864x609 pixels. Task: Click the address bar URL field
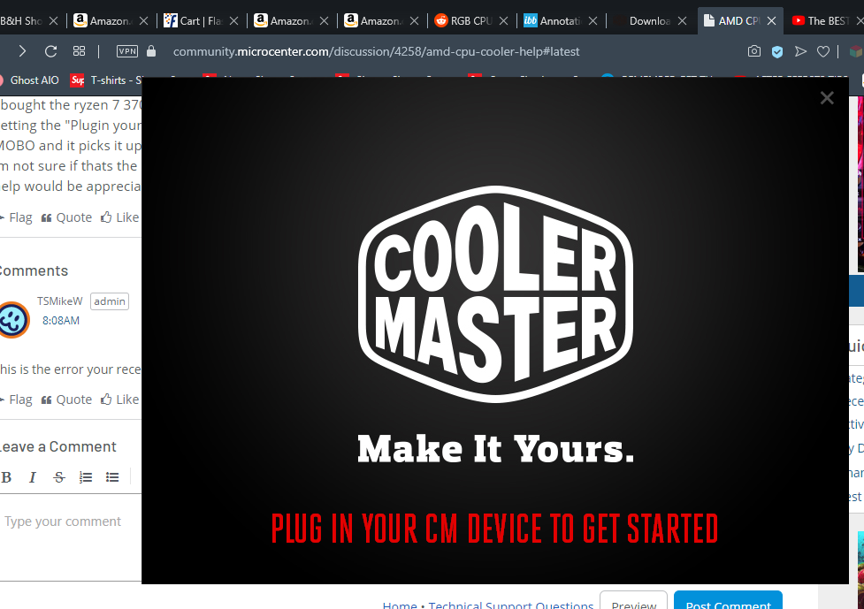pyautogui.click(x=376, y=52)
